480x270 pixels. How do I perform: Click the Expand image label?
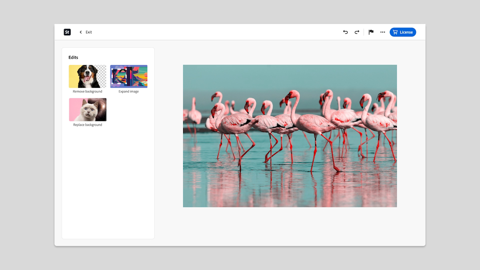point(128,91)
